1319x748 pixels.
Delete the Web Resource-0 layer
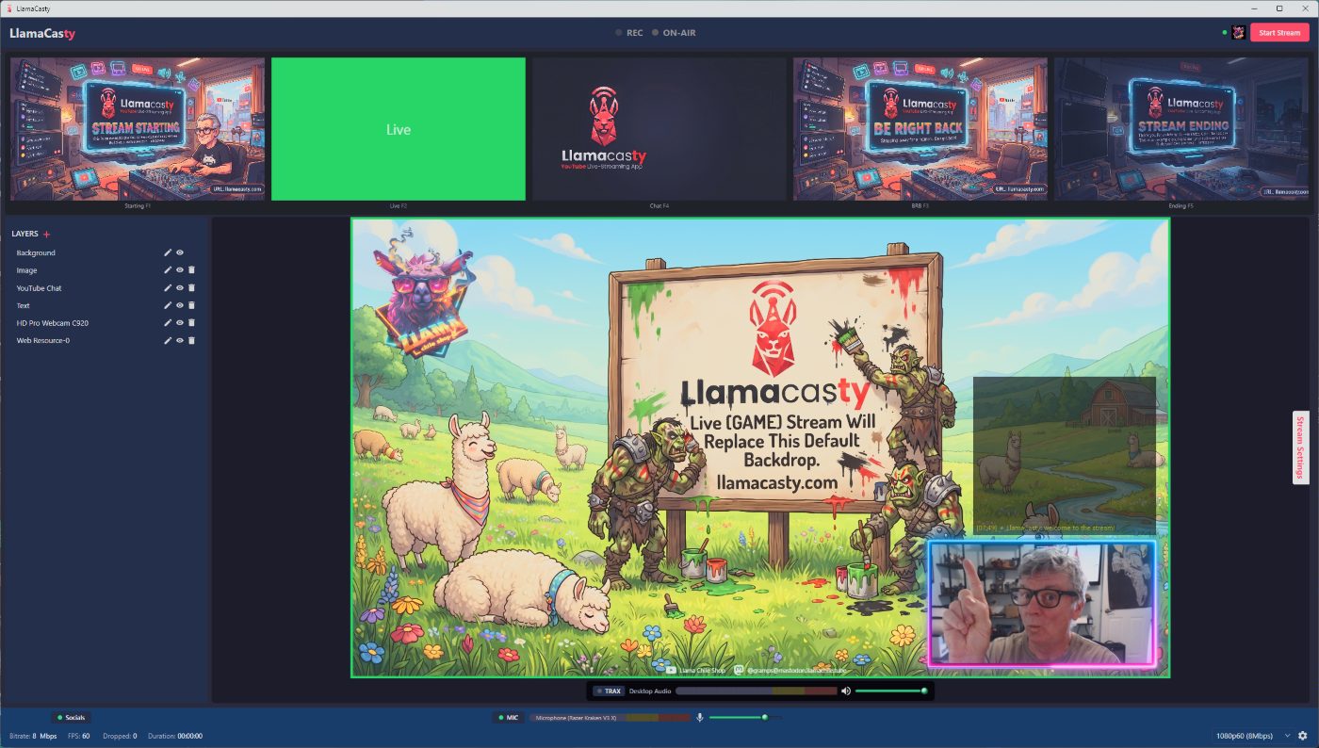191,340
